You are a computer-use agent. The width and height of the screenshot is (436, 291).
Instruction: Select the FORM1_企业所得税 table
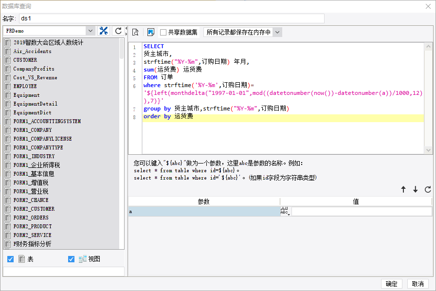click(36, 165)
